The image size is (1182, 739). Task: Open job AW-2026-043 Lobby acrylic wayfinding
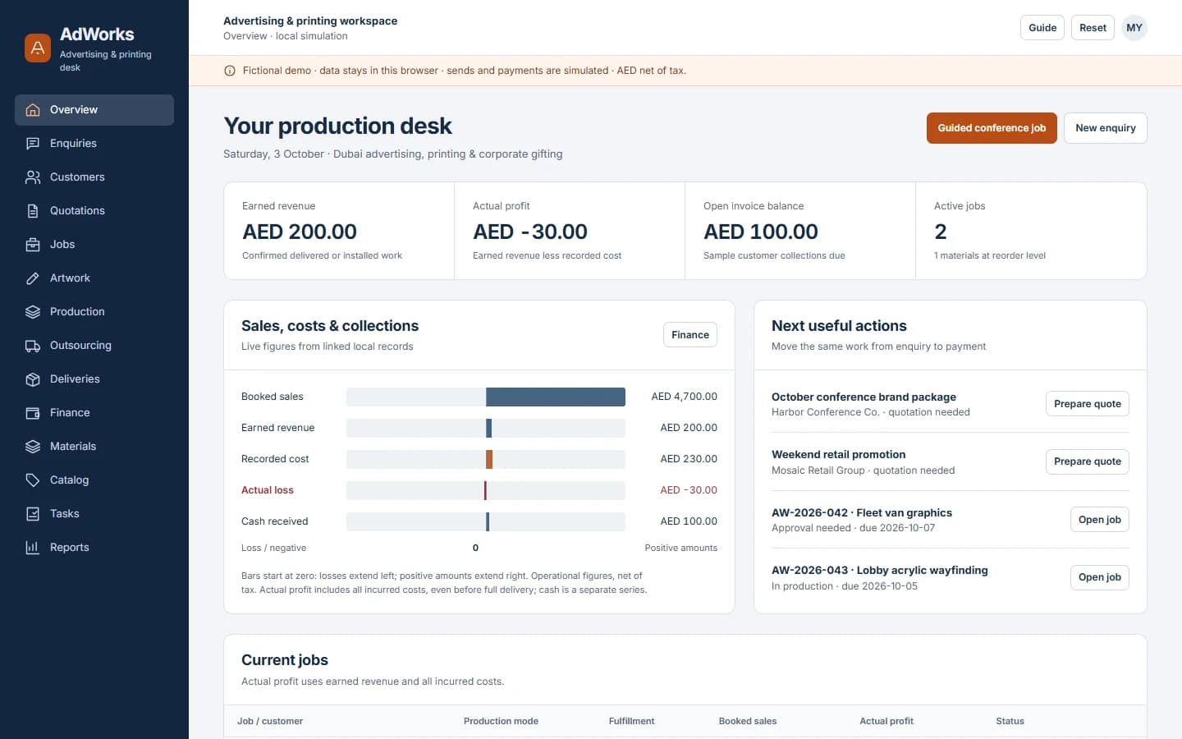[1100, 577]
